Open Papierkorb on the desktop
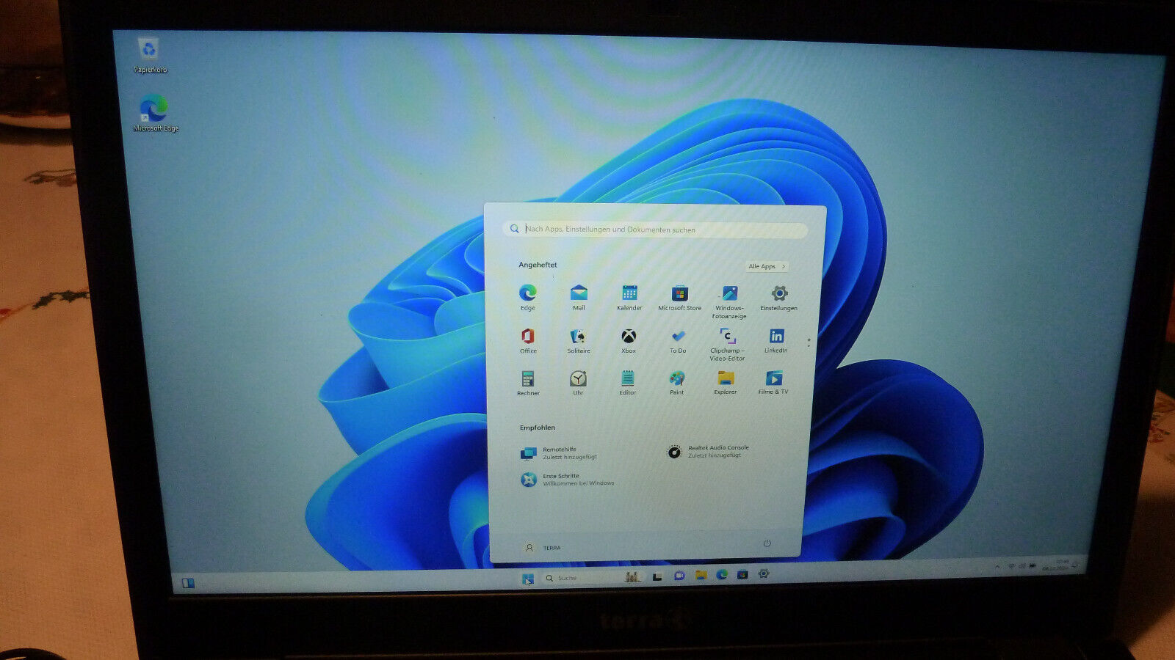 coord(150,56)
